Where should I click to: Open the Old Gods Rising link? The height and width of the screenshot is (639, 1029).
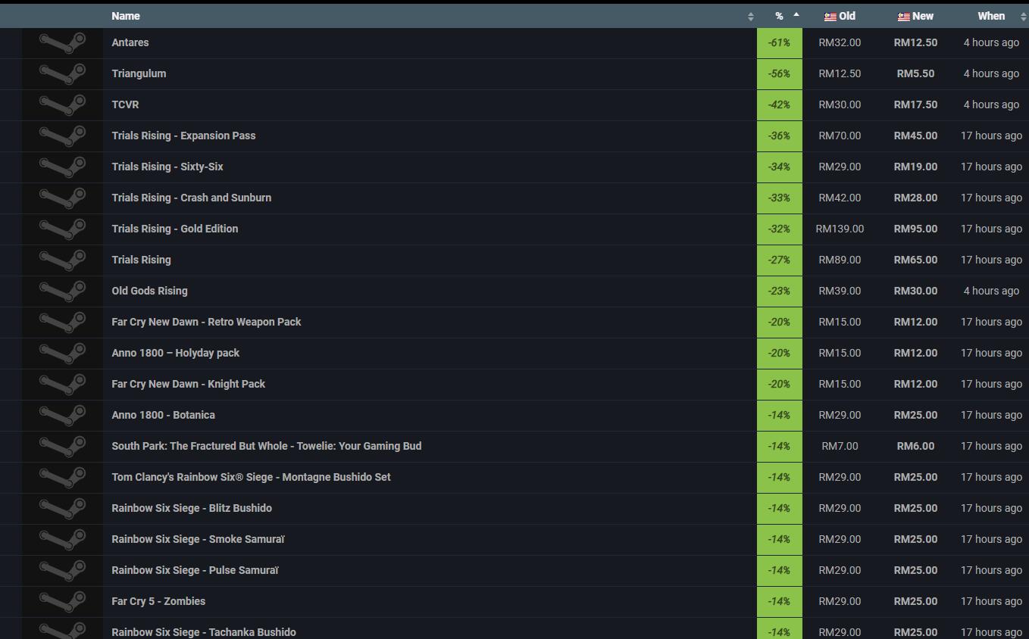click(x=149, y=291)
